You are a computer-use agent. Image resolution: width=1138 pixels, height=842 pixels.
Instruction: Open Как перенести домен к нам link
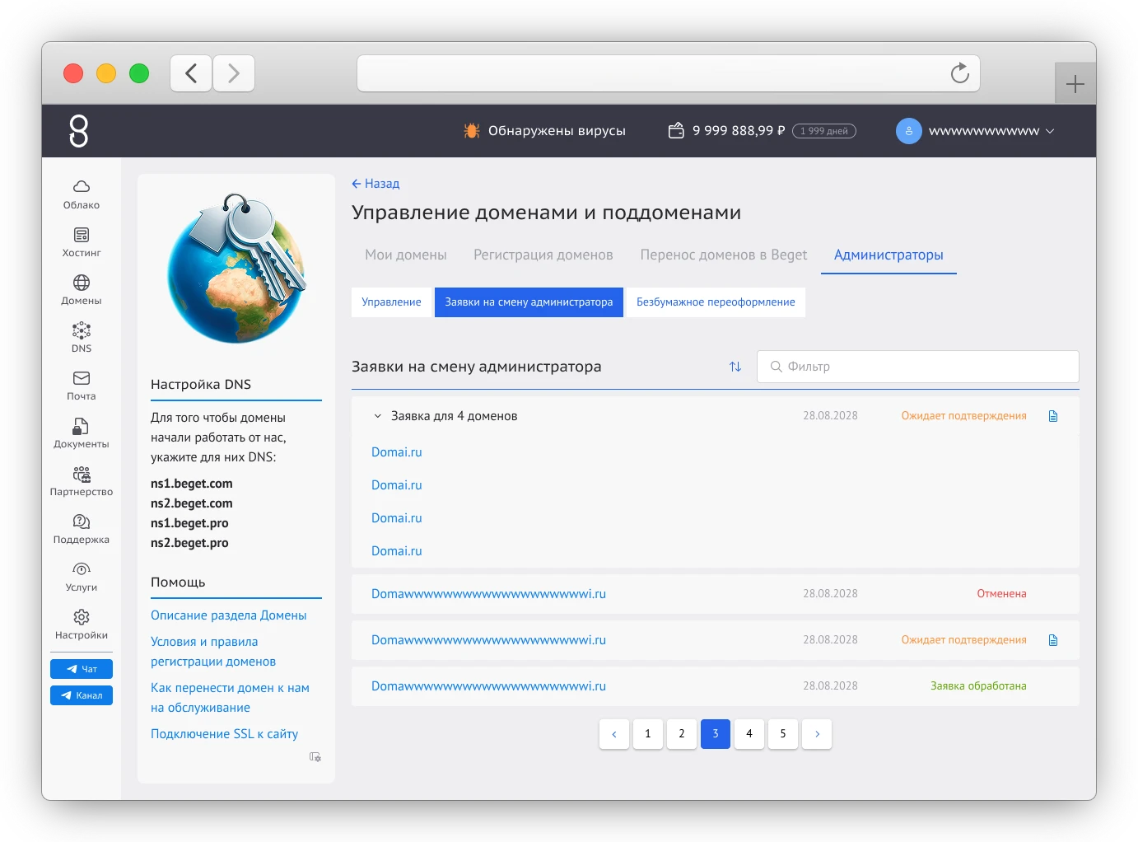(230, 698)
